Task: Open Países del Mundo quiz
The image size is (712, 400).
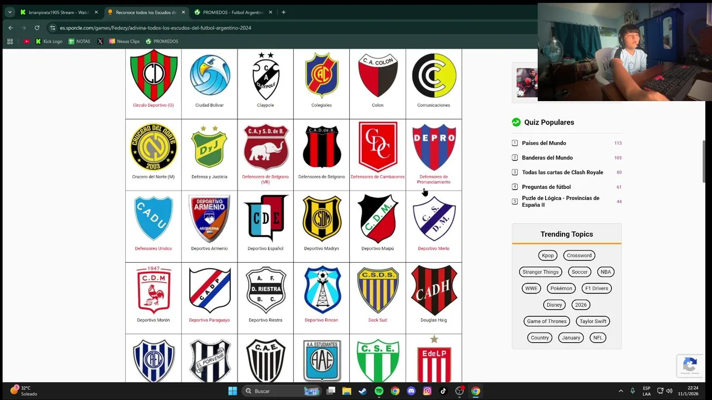Action: click(544, 143)
